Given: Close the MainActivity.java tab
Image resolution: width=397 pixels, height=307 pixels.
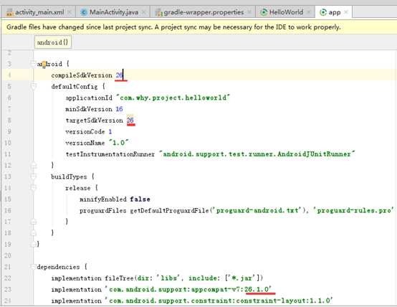Looking at the screenshot, I should [x=144, y=12].
